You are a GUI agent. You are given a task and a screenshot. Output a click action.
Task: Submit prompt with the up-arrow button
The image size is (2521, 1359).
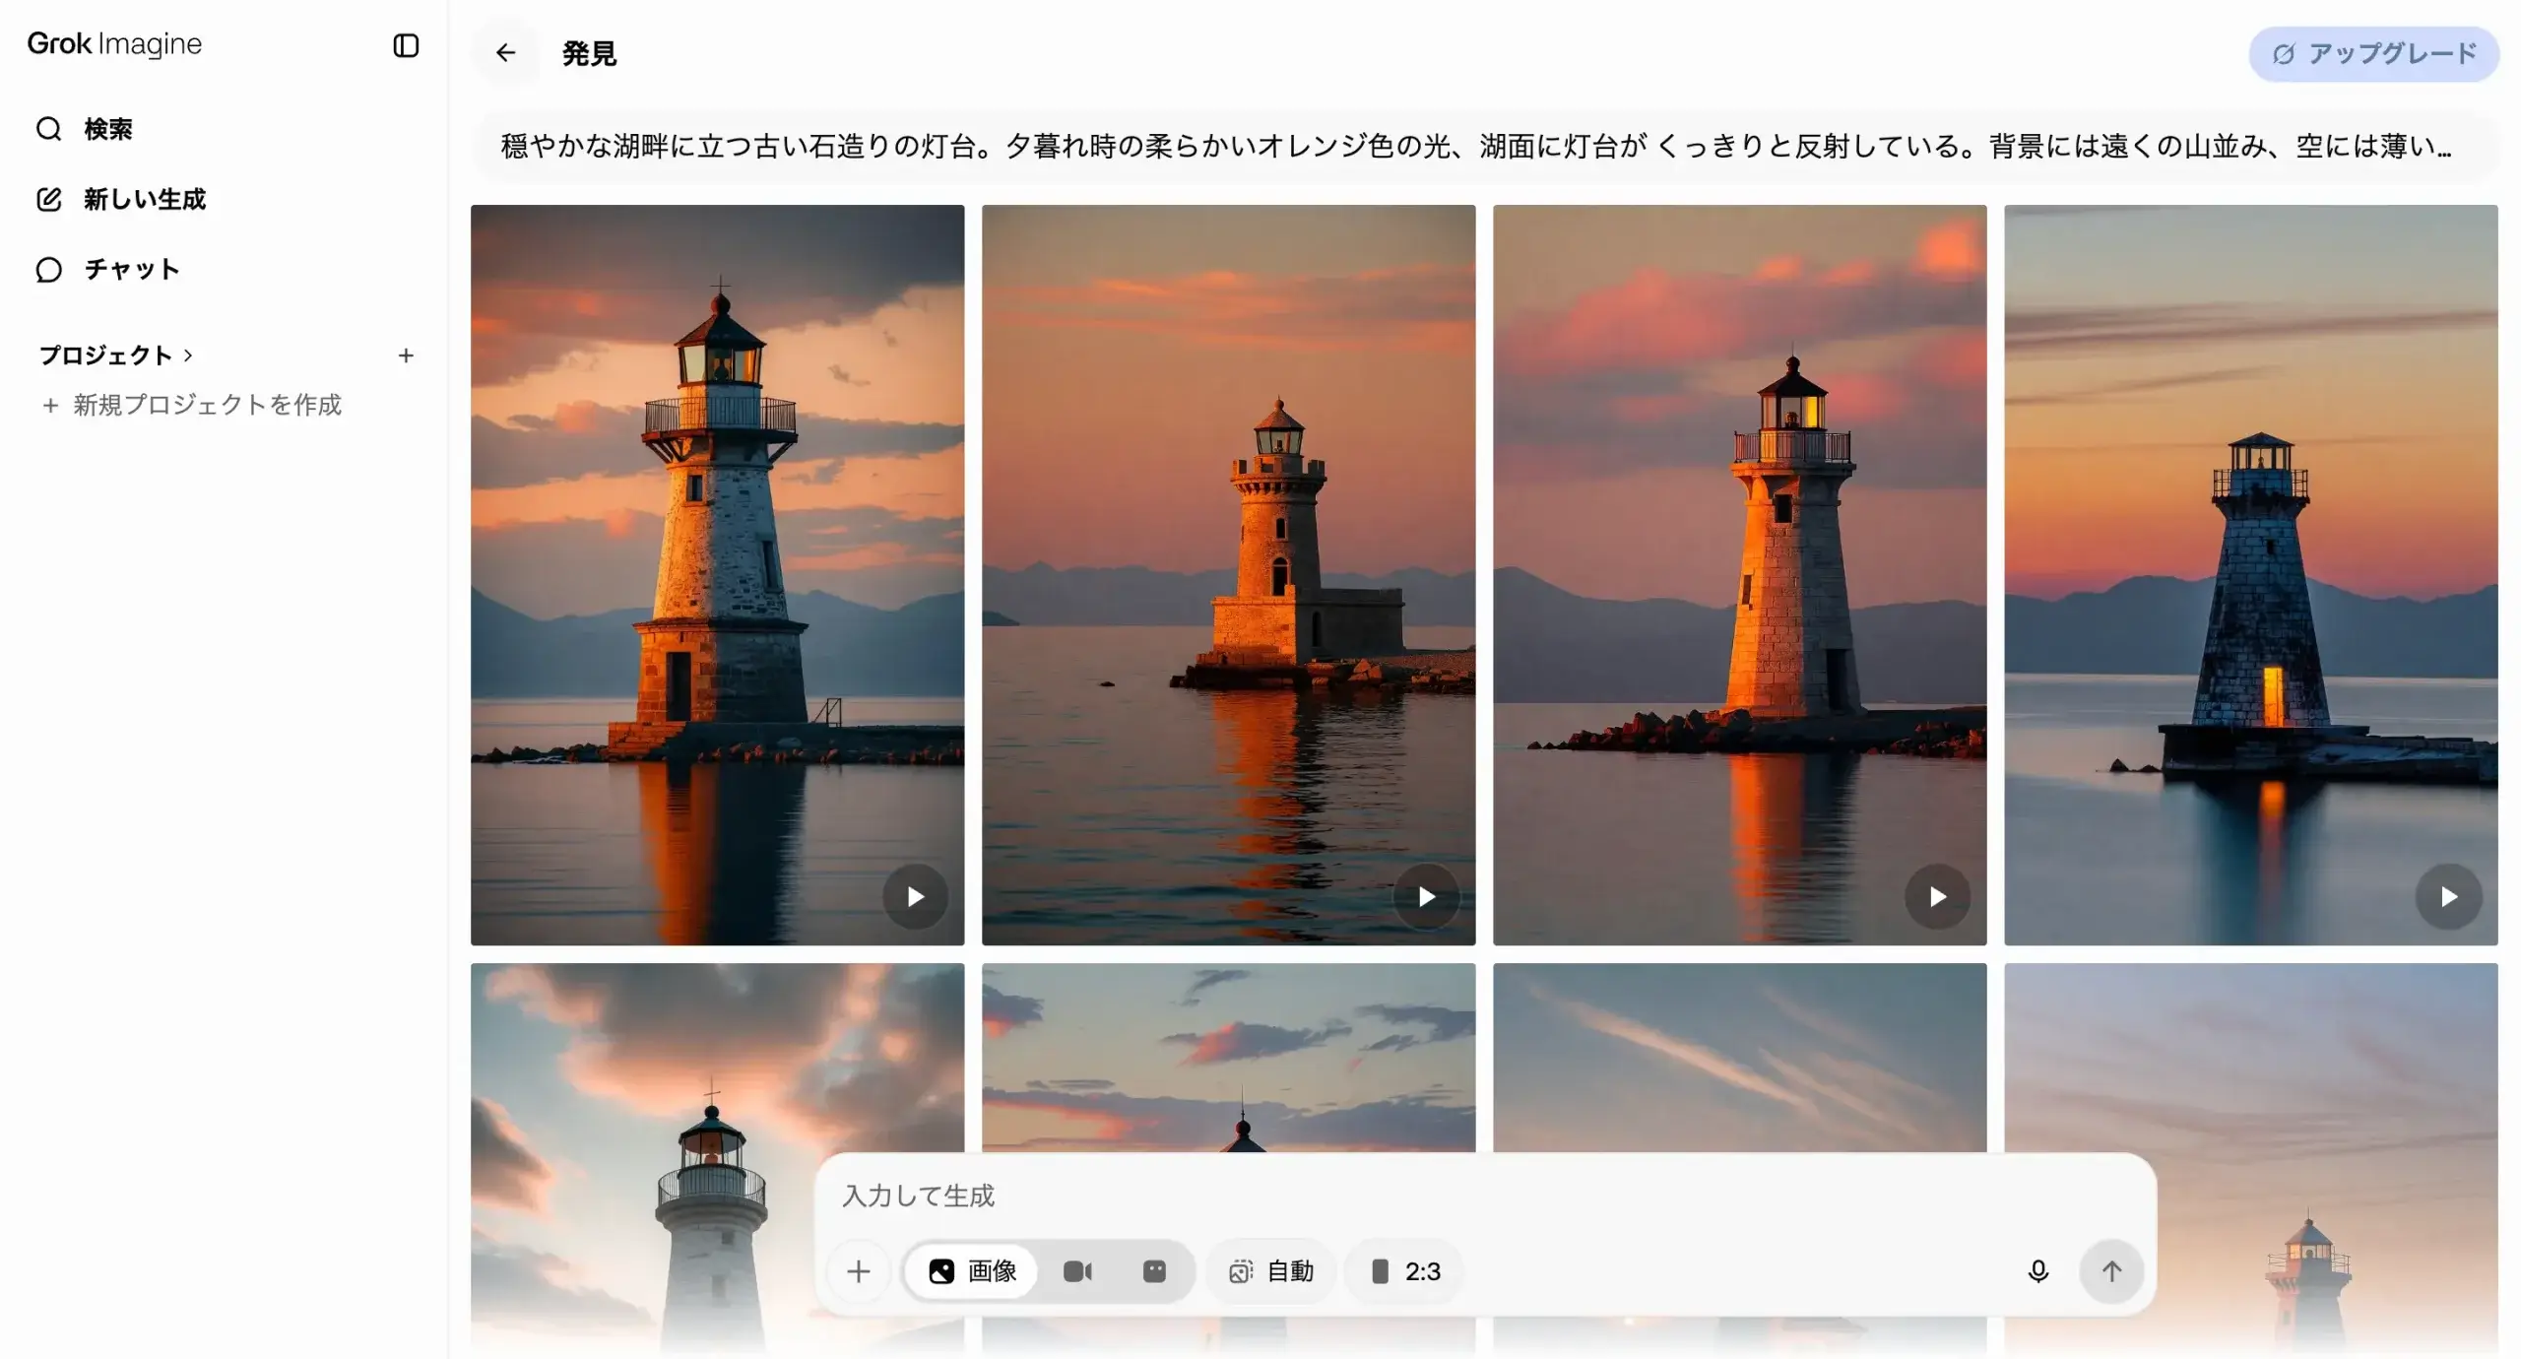coord(2111,1271)
